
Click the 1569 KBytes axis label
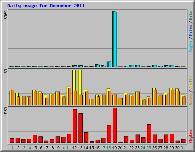pyautogui.click(x=6, y=111)
